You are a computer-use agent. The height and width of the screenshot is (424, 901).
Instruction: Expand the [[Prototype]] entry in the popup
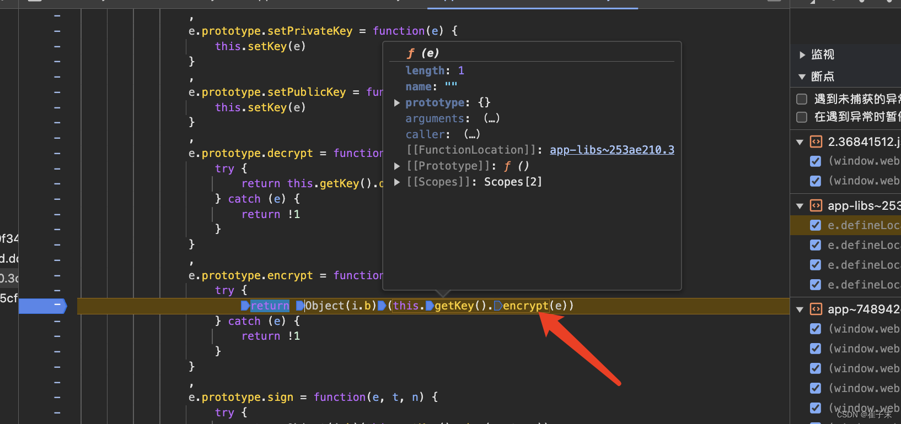pyautogui.click(x=397, y=166)
